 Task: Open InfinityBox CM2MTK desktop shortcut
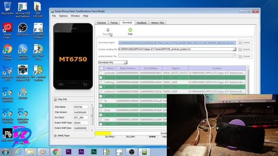pos(7,94)
